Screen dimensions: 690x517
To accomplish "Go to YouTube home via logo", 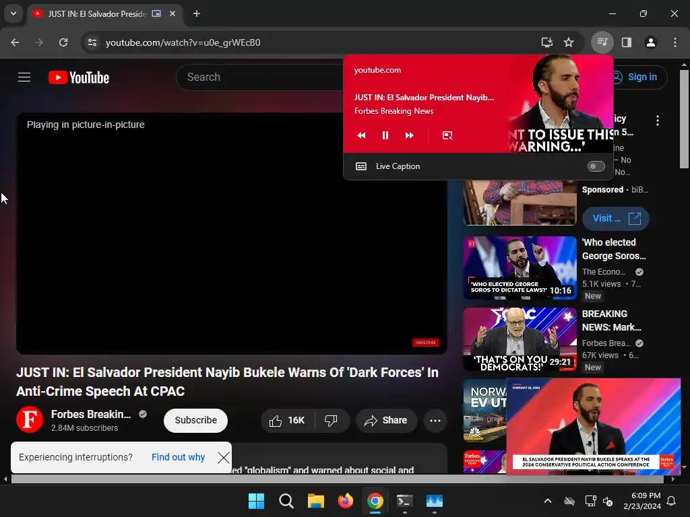I will click(x=79, y=77).
